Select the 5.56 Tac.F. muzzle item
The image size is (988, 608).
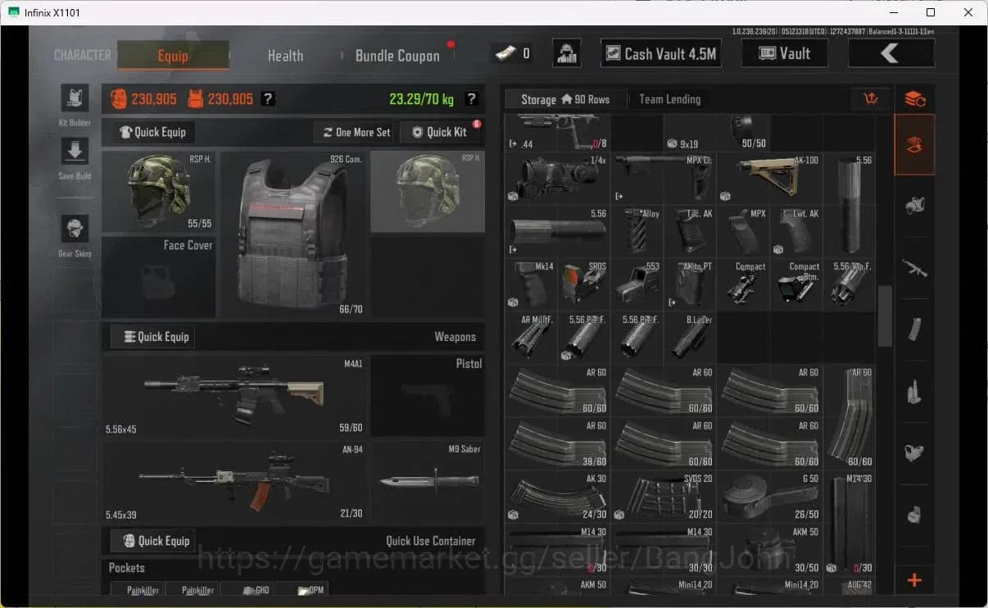pos(849,284)
